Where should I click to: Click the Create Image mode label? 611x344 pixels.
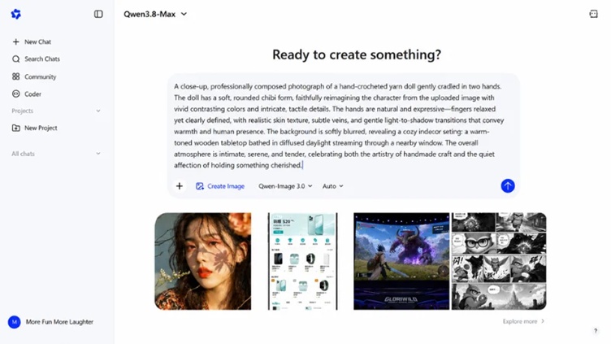tap(226, 186)
